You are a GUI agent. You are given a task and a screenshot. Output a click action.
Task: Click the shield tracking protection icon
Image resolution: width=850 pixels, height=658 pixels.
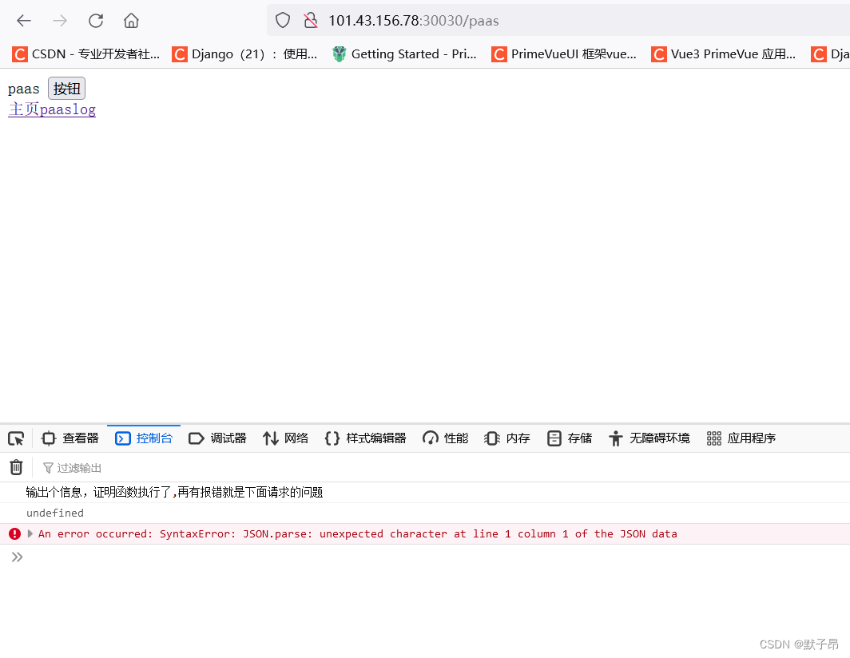tap(282, 21)
